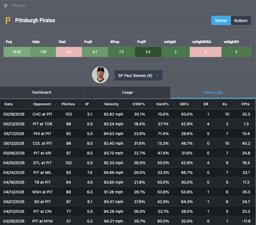Select the Game Logs tab
The image size is (256, 225).
pyautogui.click(x=213, y=92)
